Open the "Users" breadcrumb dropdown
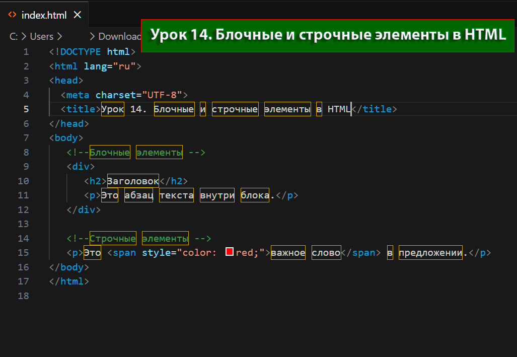The image size is (517, 357). point(41,36)
